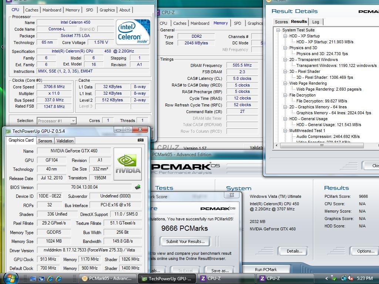The image size is (379, 284).
Task: Click GPU Name field NVIDIA GeForce GTX 460
Action: click(x=74, y=151)
